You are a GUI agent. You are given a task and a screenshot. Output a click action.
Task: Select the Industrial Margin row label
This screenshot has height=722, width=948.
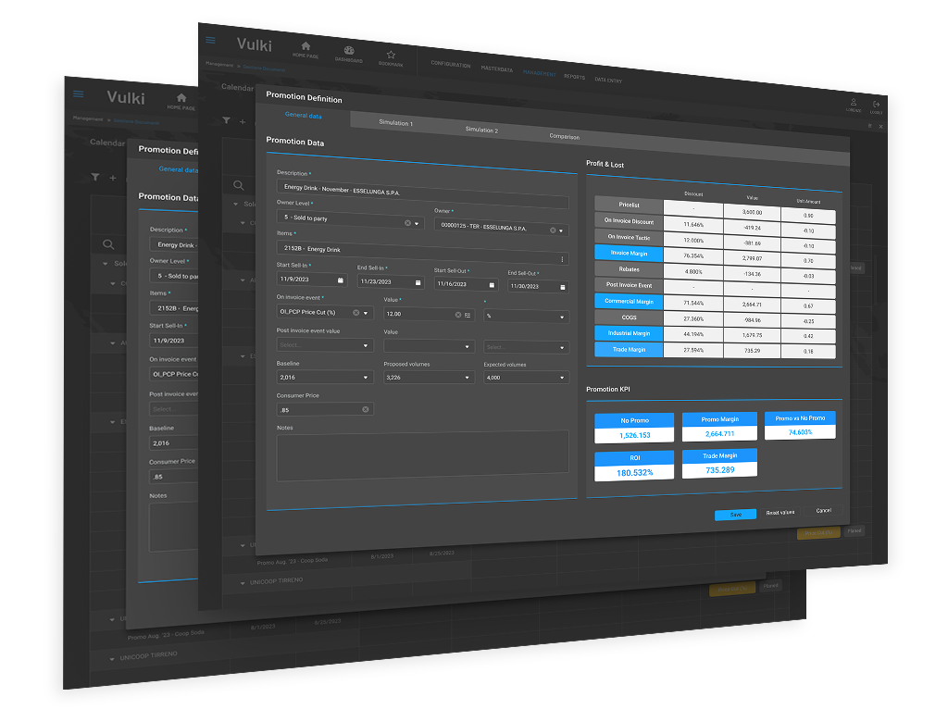(x=629, y=333)
